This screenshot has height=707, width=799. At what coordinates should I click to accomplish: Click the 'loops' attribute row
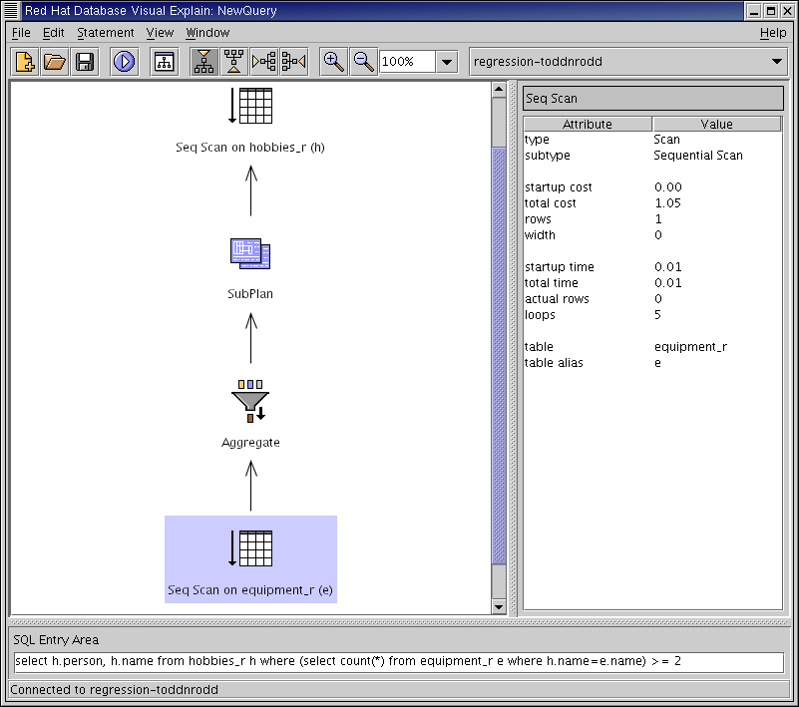click(x=652, y=315)
